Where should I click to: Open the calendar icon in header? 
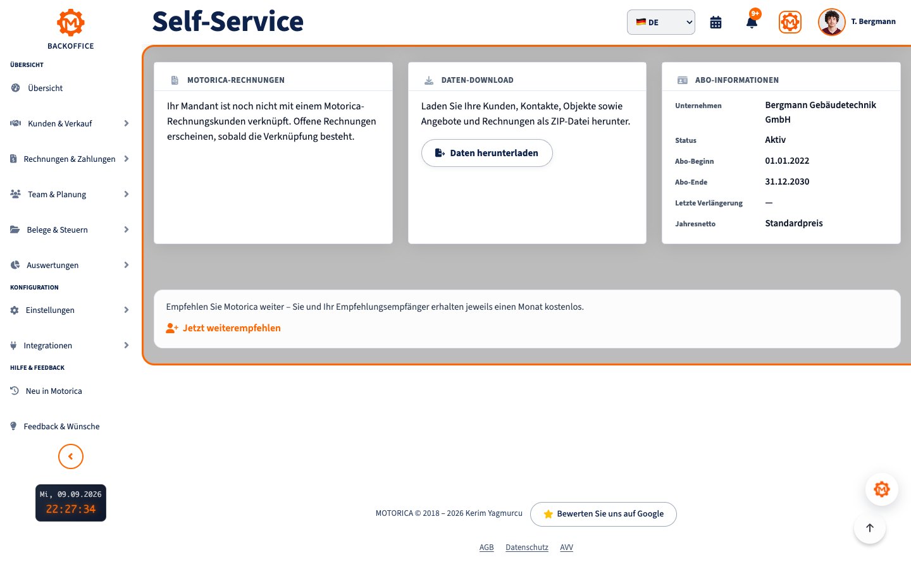click(716, 23)
